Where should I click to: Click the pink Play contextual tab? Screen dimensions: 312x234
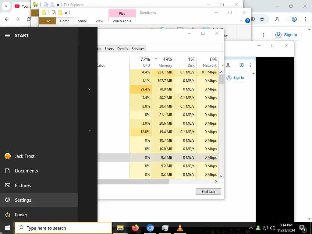122,13
